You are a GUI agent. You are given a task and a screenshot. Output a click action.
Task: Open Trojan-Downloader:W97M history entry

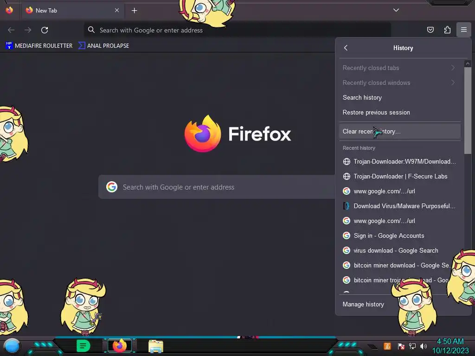(x=399, y=161)
